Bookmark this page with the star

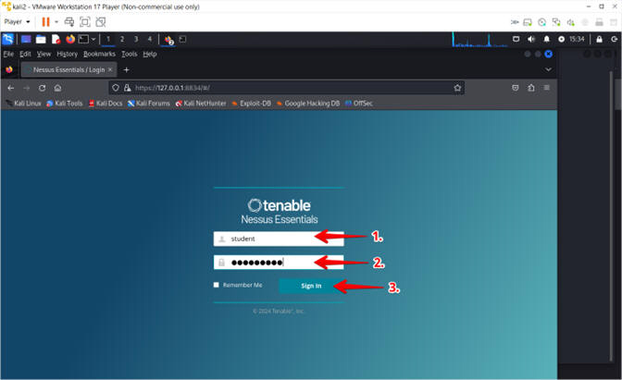pos(457,88)
